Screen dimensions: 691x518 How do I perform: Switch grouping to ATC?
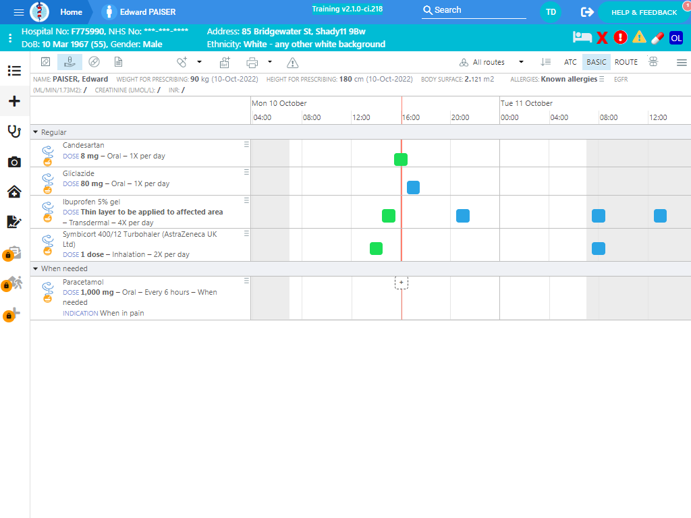(570, 62)
